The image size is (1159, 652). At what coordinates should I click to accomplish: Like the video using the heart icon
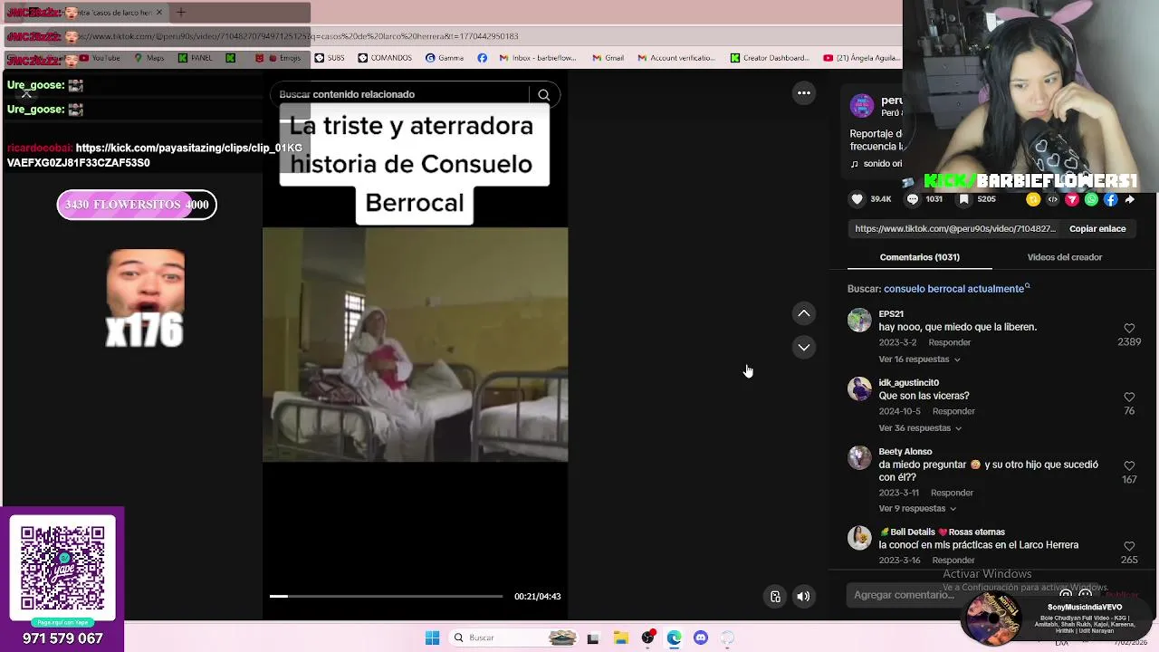(857, 199)
